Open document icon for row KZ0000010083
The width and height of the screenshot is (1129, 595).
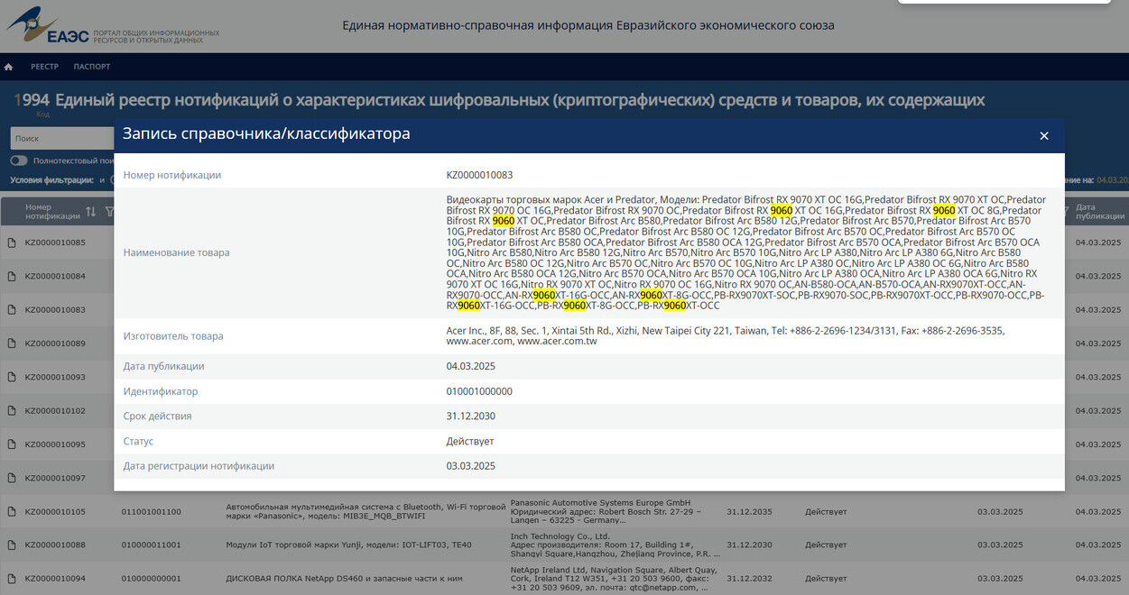click(x=12, y=309)
